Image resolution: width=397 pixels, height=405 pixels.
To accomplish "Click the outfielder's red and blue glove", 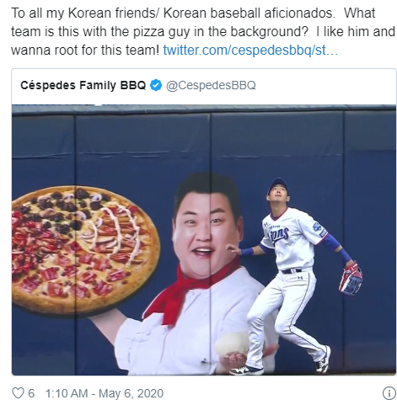I will click(x=351, y=279).
